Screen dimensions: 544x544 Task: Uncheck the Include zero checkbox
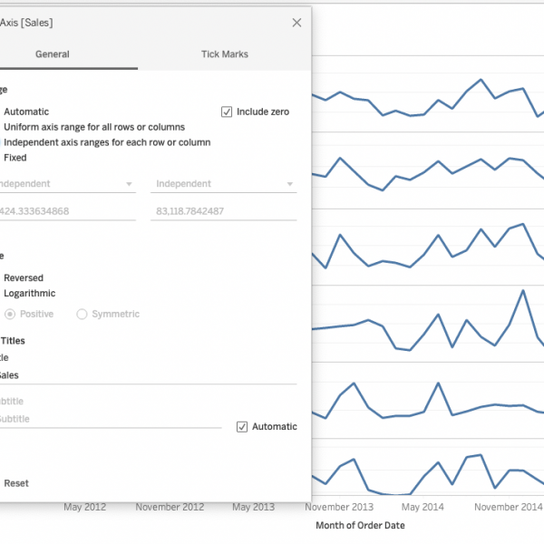click(x=227, y=112)
